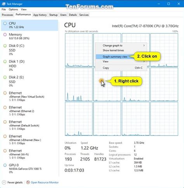Image resolution: width=184 pixels, height=188 pixels.
Task: Click the Resource Monitor gauge icon
Action: click(28, 182)
